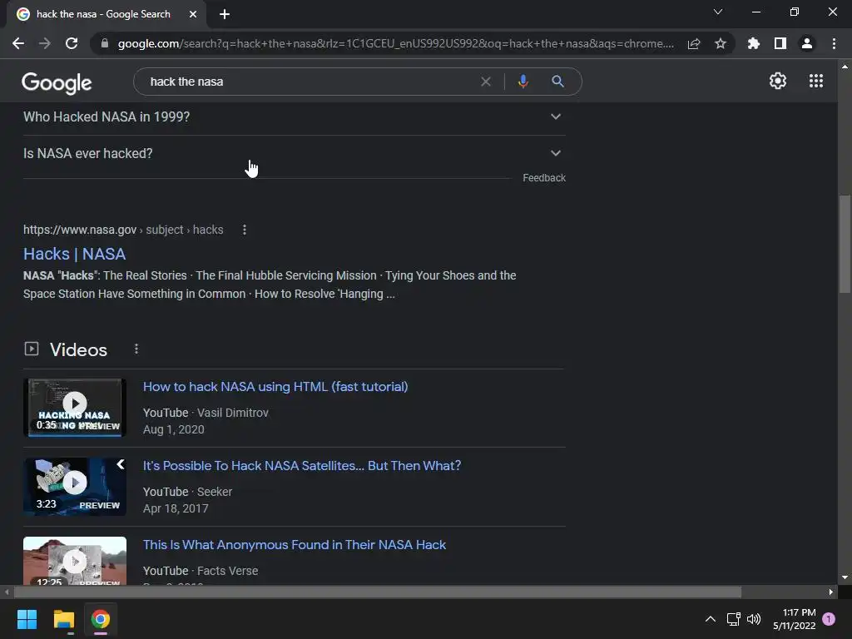Open the Videos section options menu
The image size is (852, 639).
(136, 349)
